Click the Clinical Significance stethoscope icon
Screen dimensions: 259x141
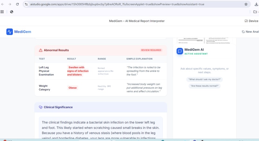40,107
